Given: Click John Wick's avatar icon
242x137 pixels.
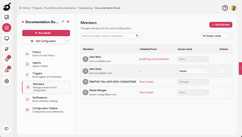Looking at the screenshot, I should click(85, 59).
